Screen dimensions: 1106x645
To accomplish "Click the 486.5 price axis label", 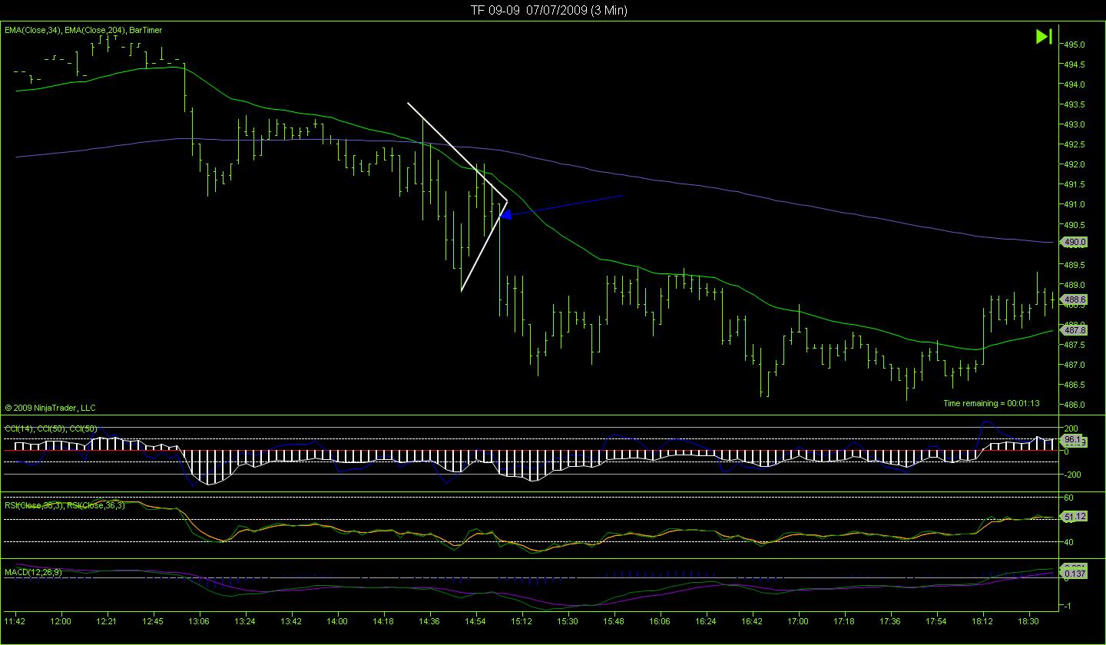I will coord(1075,385).
